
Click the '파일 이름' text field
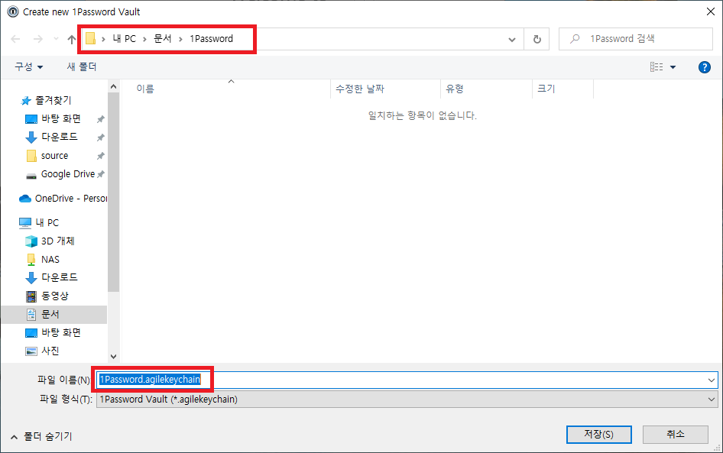[x=407, y=380]
